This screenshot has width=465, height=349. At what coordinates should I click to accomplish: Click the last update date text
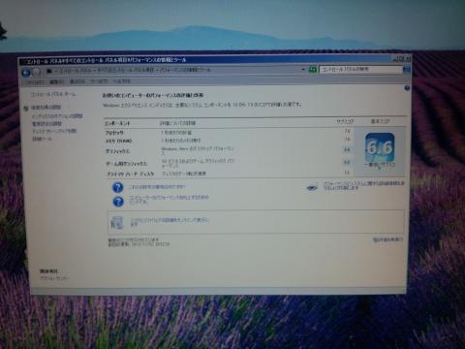139,244
